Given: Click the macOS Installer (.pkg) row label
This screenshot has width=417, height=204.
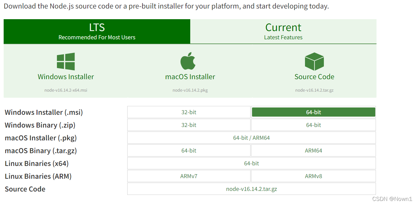Looking at the screenshot, I should tap(41, 138).
